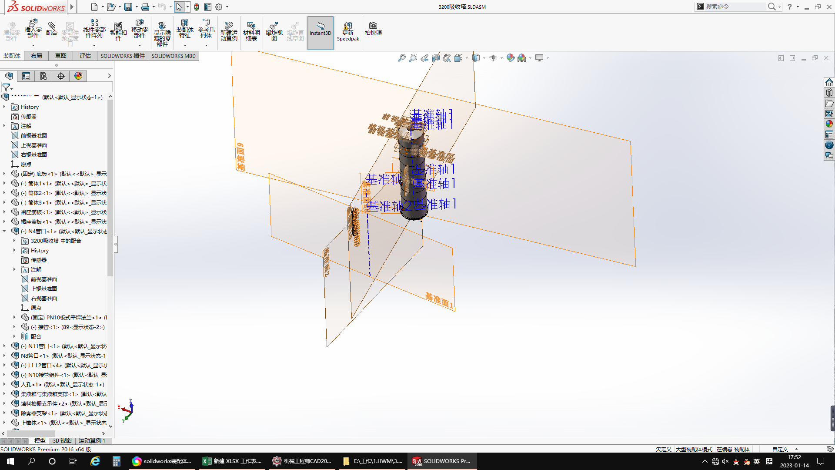Open Hide/Show Items eye icon
The image size is (835, 470).
tap(493, 58)
